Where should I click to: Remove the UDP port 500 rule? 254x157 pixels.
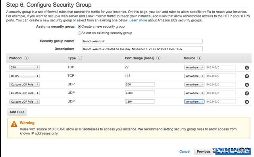[x=247, y=85]
